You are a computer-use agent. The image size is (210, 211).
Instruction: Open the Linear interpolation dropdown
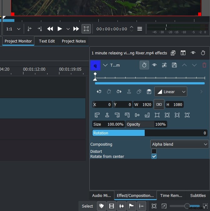171,92
